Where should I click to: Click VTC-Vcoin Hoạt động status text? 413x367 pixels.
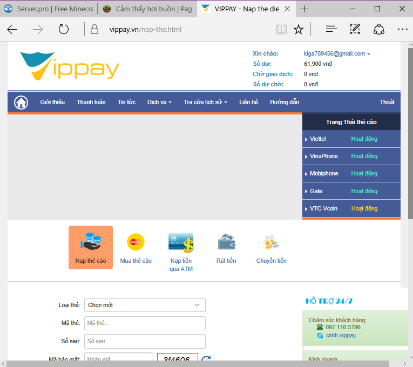coord(364,209)
